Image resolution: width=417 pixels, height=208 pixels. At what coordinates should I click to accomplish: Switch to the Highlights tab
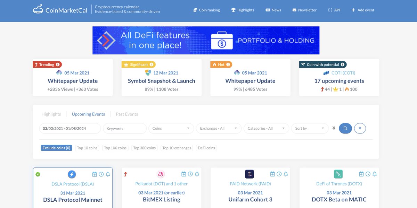51,114
